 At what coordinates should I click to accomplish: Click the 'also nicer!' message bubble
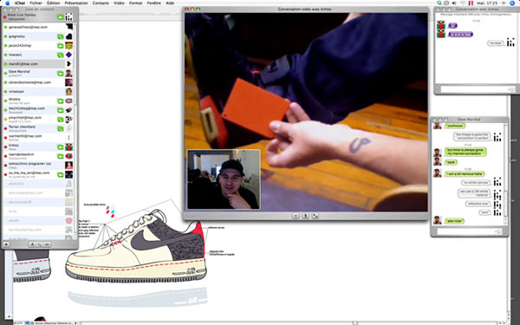pos(454,221)
